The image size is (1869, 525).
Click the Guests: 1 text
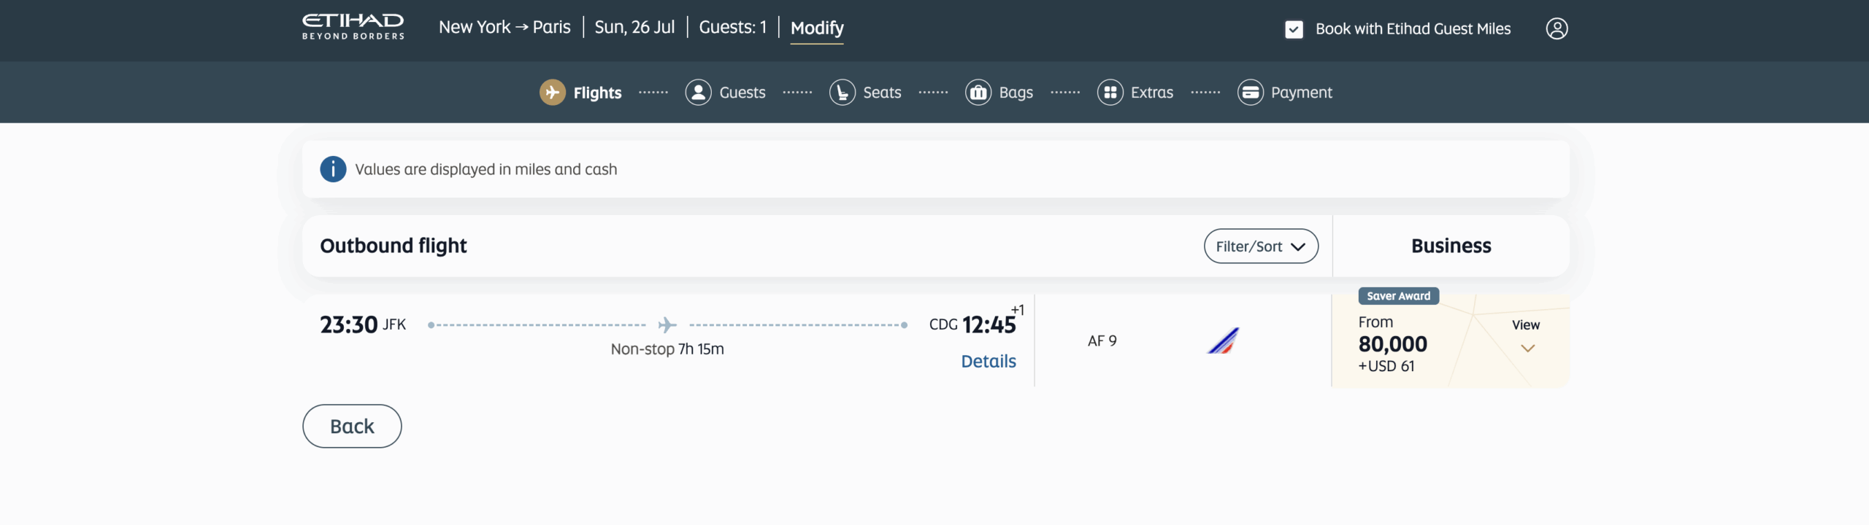[733, 28]
